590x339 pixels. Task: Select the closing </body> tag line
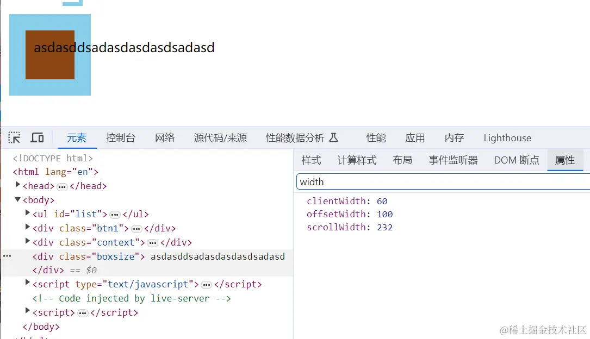41,327
